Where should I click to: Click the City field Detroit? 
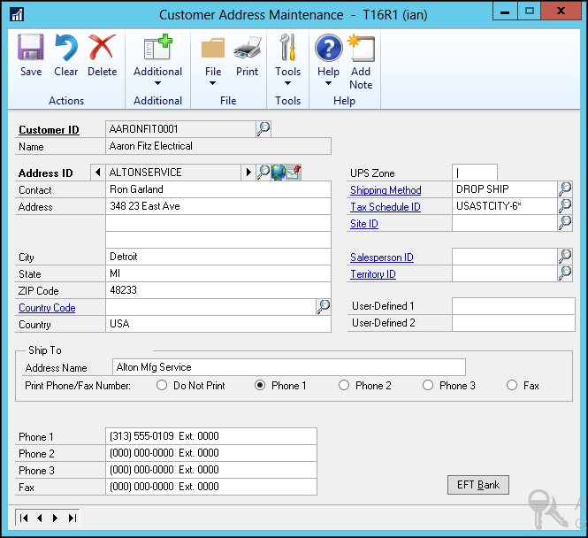point(218,257)
